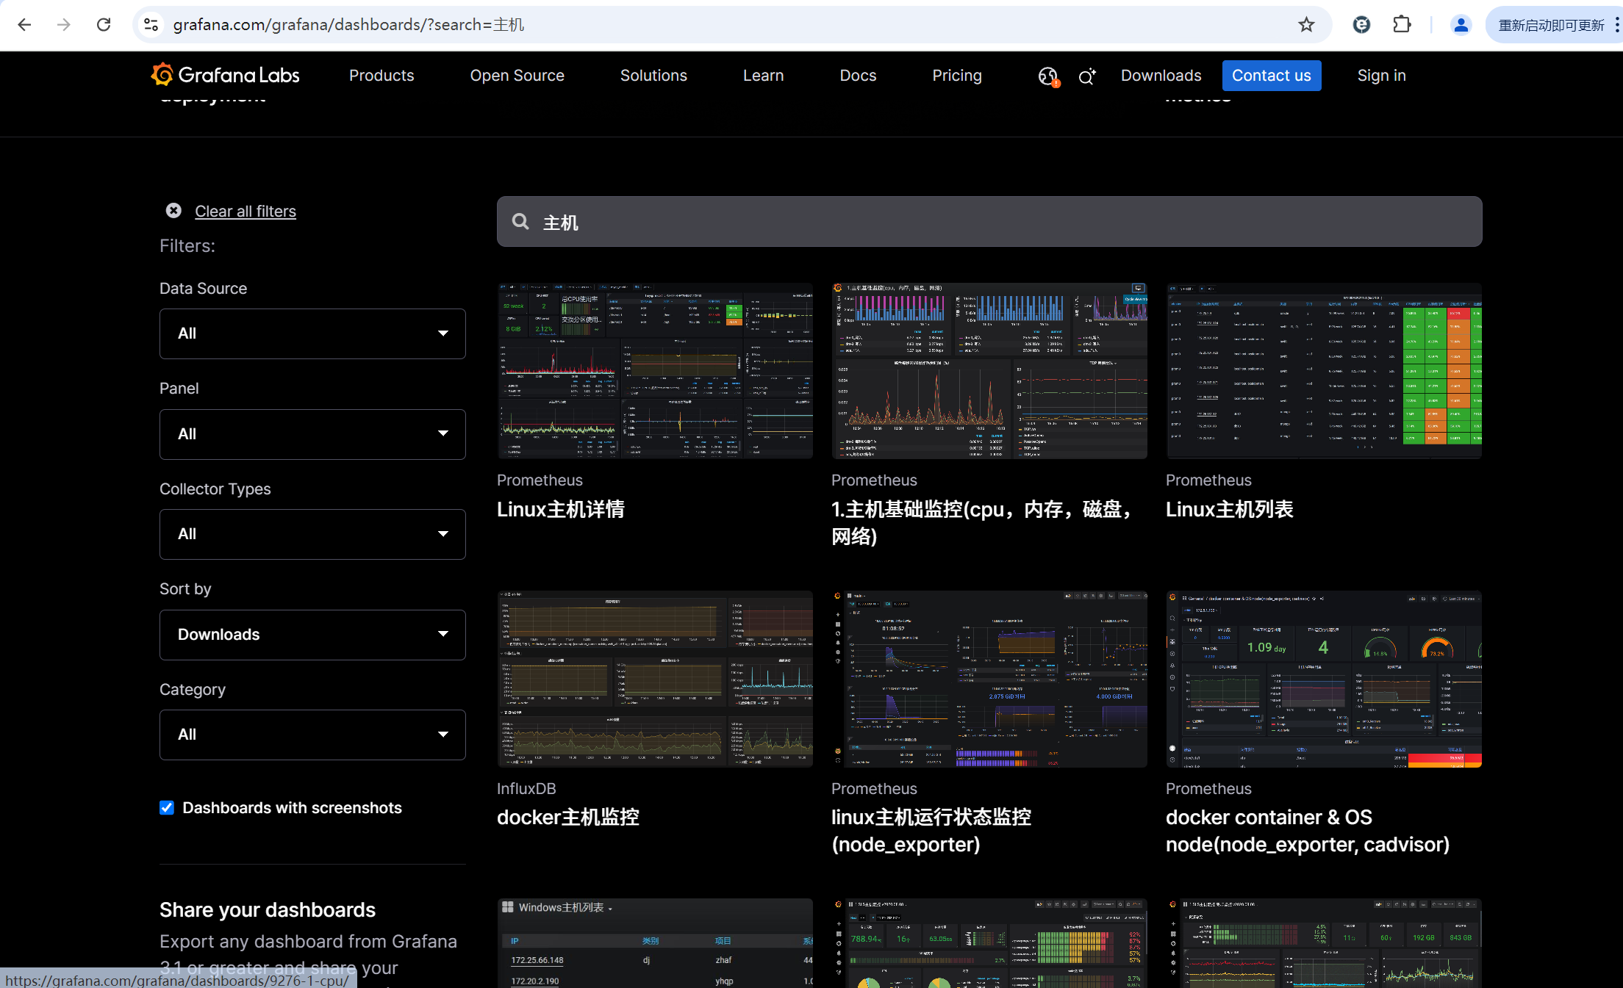Bookmark this page with star icon

[1306, 25]
